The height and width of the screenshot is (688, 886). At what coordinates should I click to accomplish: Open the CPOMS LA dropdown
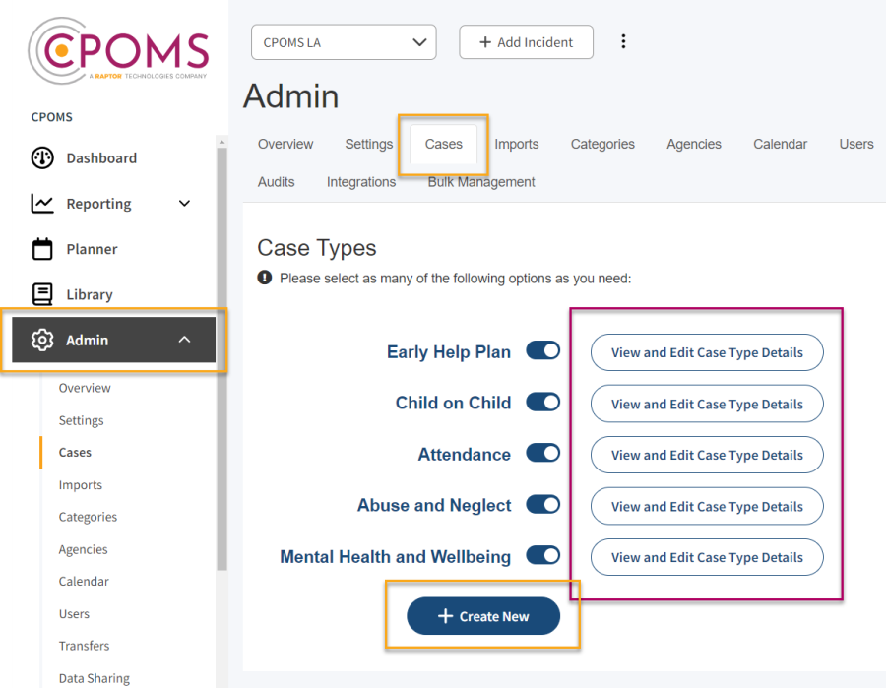tap(344, 42)
